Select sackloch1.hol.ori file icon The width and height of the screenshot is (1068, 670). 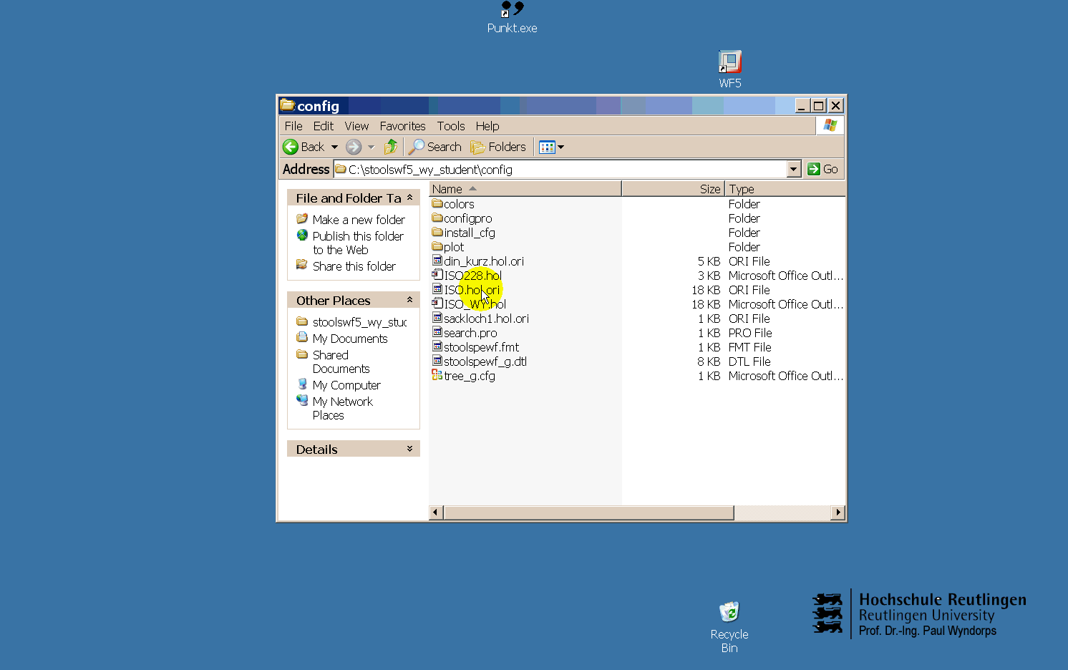[x=437, y=318]
